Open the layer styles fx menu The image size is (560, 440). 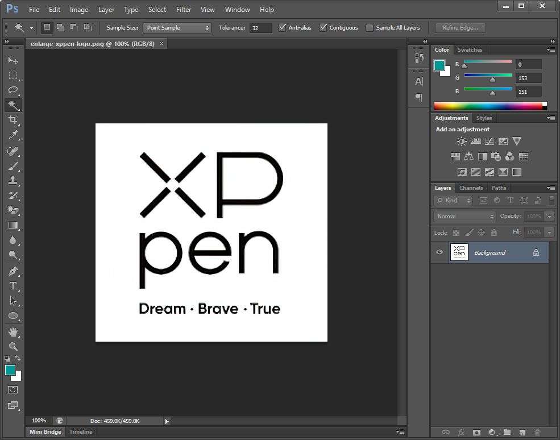[461, 432]
